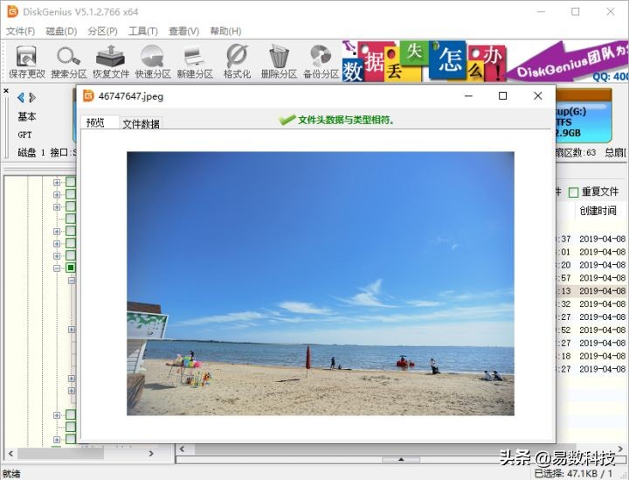Image resolution: width=629 pixels, height=480 pixels.
Task: Select the file row ending in :52 2019-04-08
Action: [x=592, y=330]
